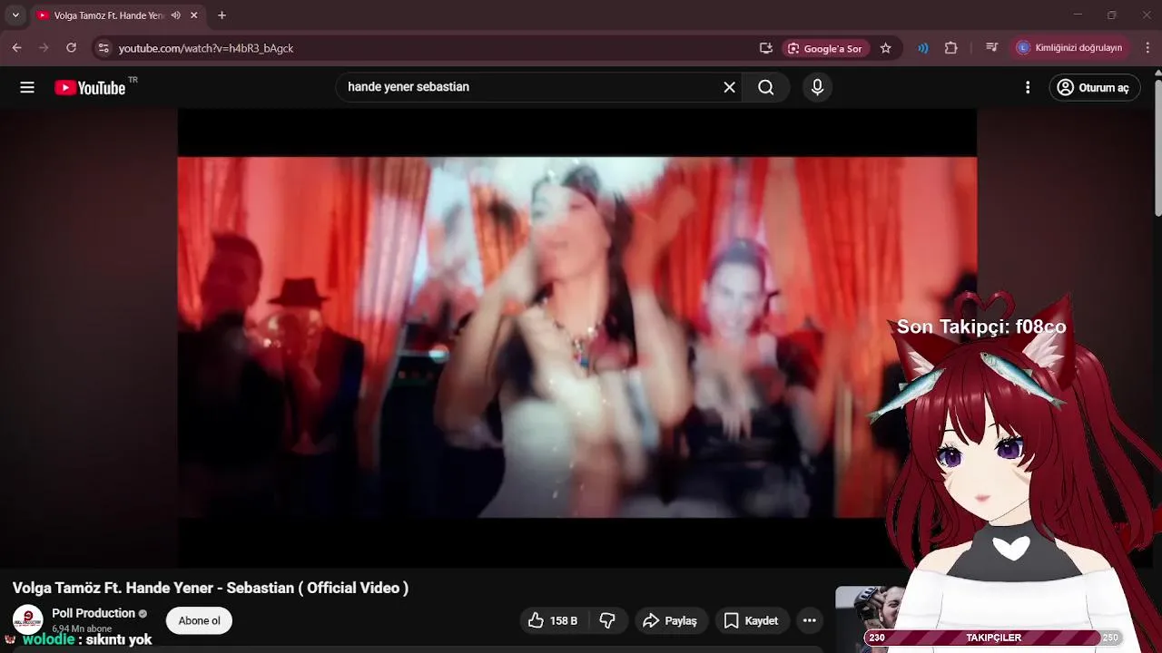The height and width of the screenshot is (653, 1162).
Task: View site information icon in address bar
Action: click(103, 48)
